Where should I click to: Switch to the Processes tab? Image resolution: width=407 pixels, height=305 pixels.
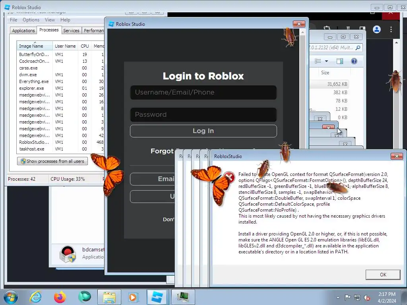click(x=49, y=30)
